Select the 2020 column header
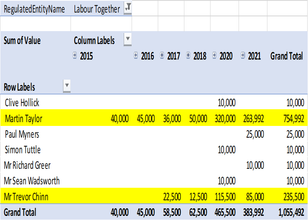Viewport: 308px width, 220px height. tap(226, 56)
